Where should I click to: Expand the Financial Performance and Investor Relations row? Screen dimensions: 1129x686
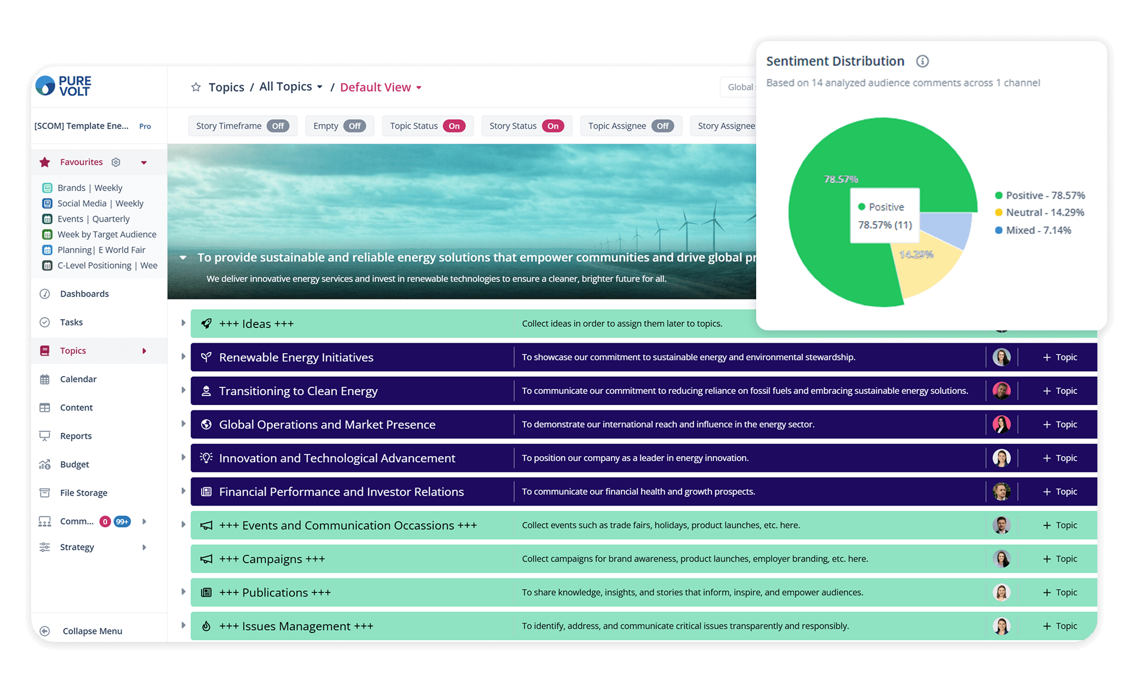pos(183,491)
